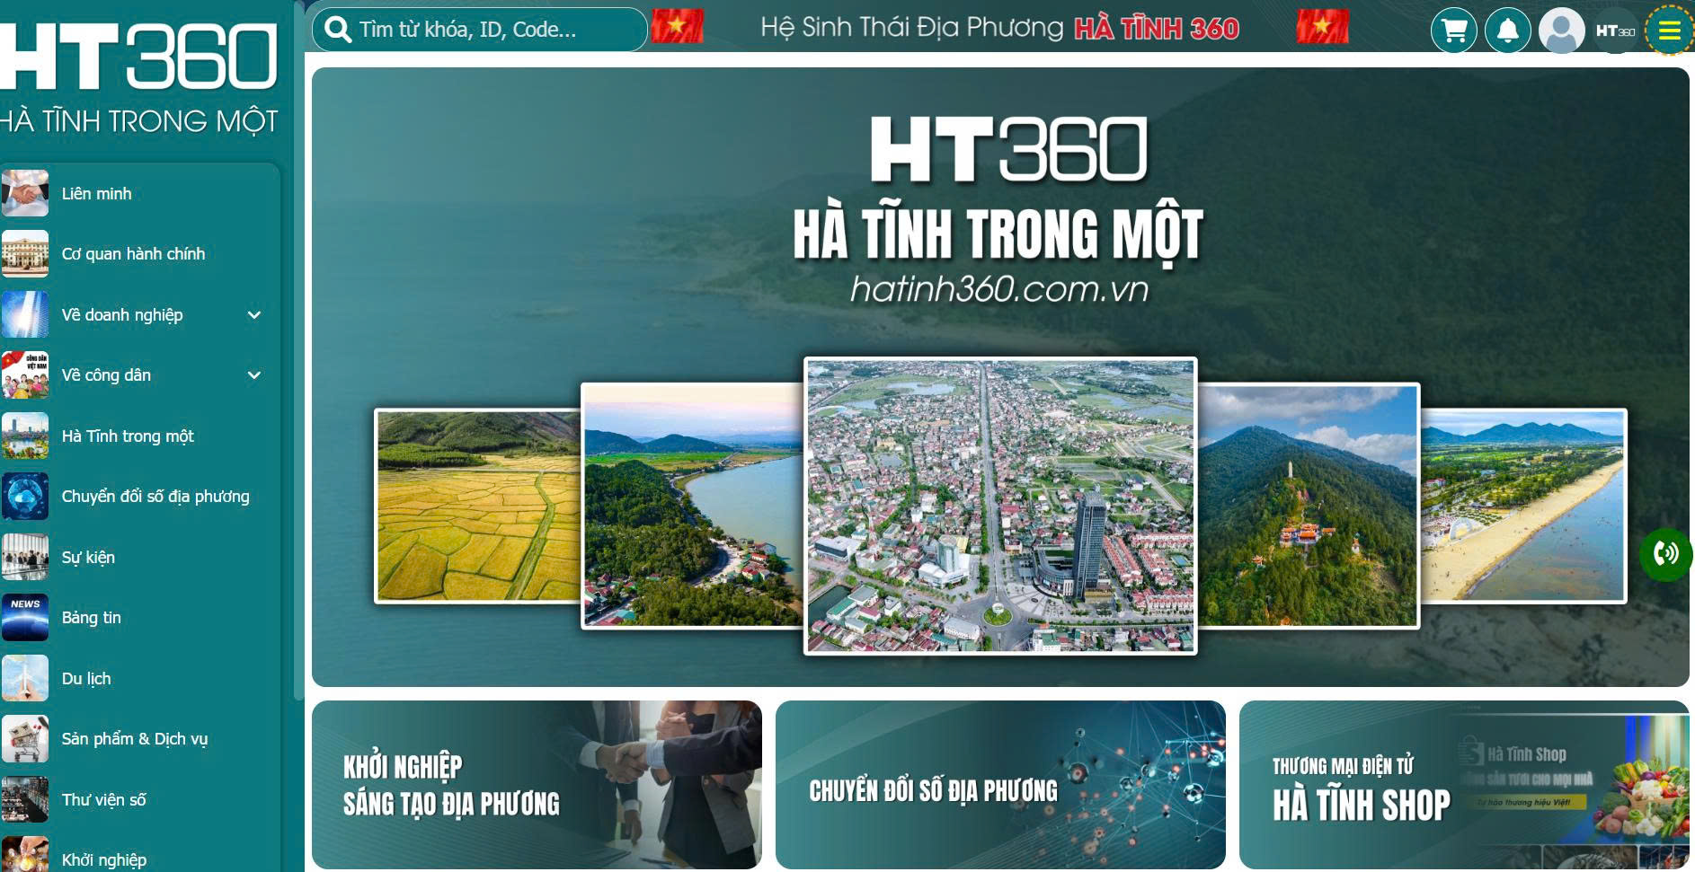Screen dimensions: 1695x872
Task: Click the search magnifier icon
Action: click(x=338, y=30)
